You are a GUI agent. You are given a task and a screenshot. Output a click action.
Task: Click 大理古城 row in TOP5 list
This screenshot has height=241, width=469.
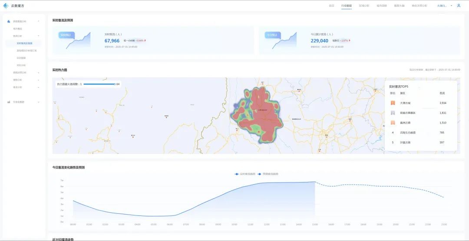click(421, 103)
